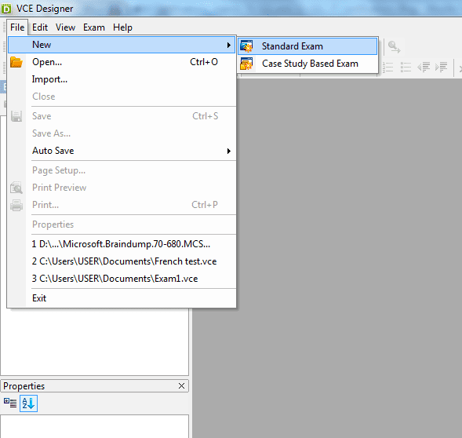The height and width of the screenshot is (438, 462).
Task: Open the Help menu
Action: (x=122, y=27)
